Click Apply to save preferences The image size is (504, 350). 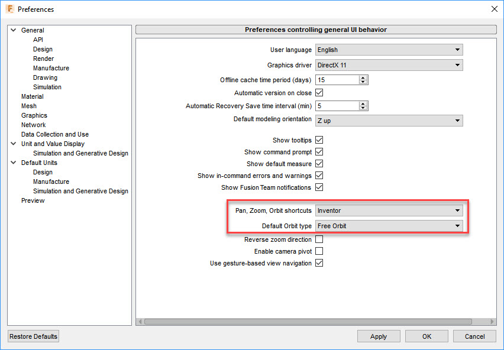(x=379, y=336)
